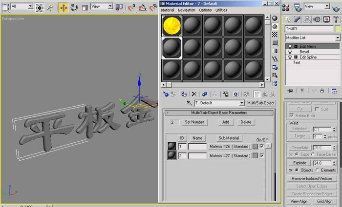Click the Sample Type sphere icon
This screenshot has width=342, height=207.
275,19
